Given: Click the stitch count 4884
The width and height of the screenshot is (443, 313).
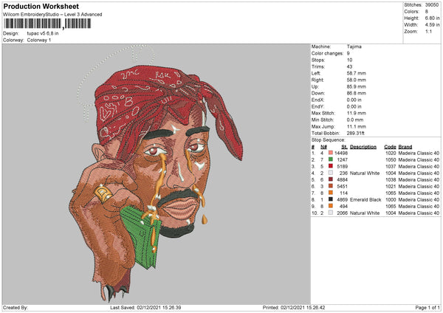Looking at the screenshot, I should pos(342,179).
